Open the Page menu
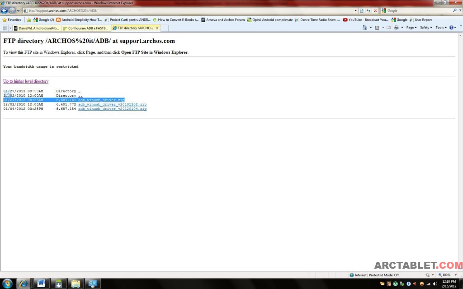 (x=411, y=28)
